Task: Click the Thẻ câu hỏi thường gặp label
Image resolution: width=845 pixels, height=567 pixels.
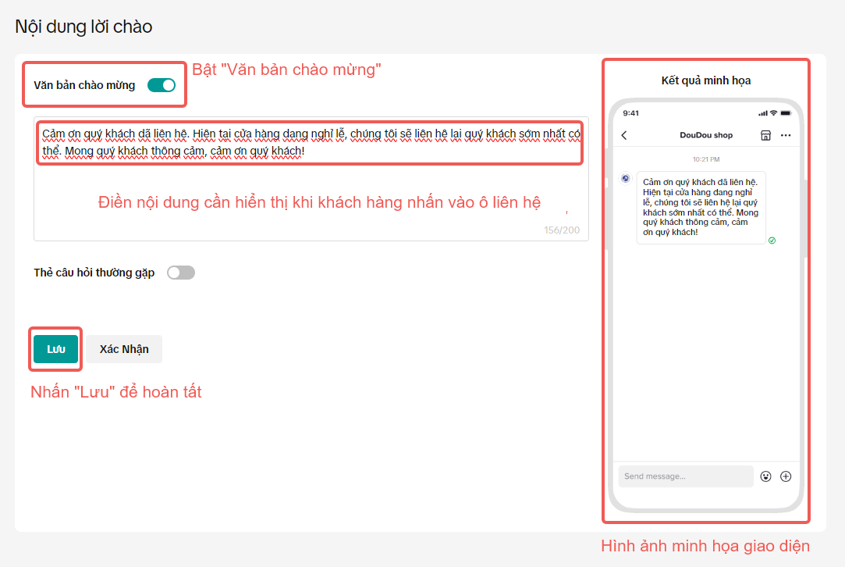Action: (94, 273)
